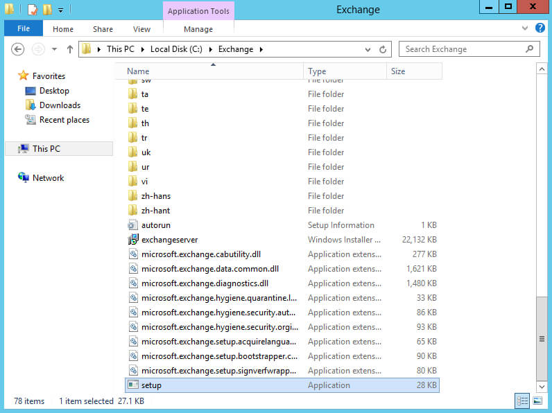Click the search magnifier icon

click(529, 49)
